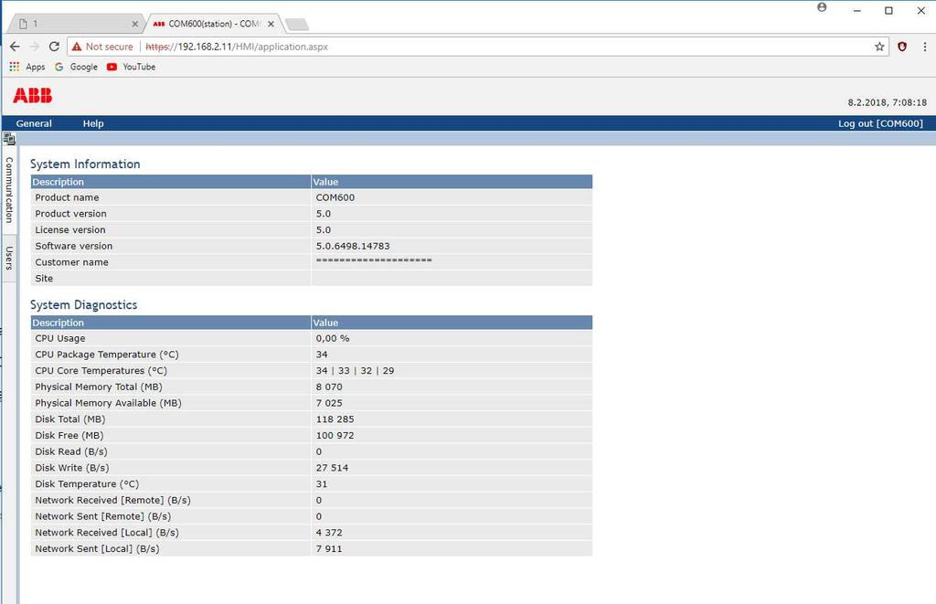Click the address bar URL field
This screenshot has width=936, height=604.
click(477, 47)
